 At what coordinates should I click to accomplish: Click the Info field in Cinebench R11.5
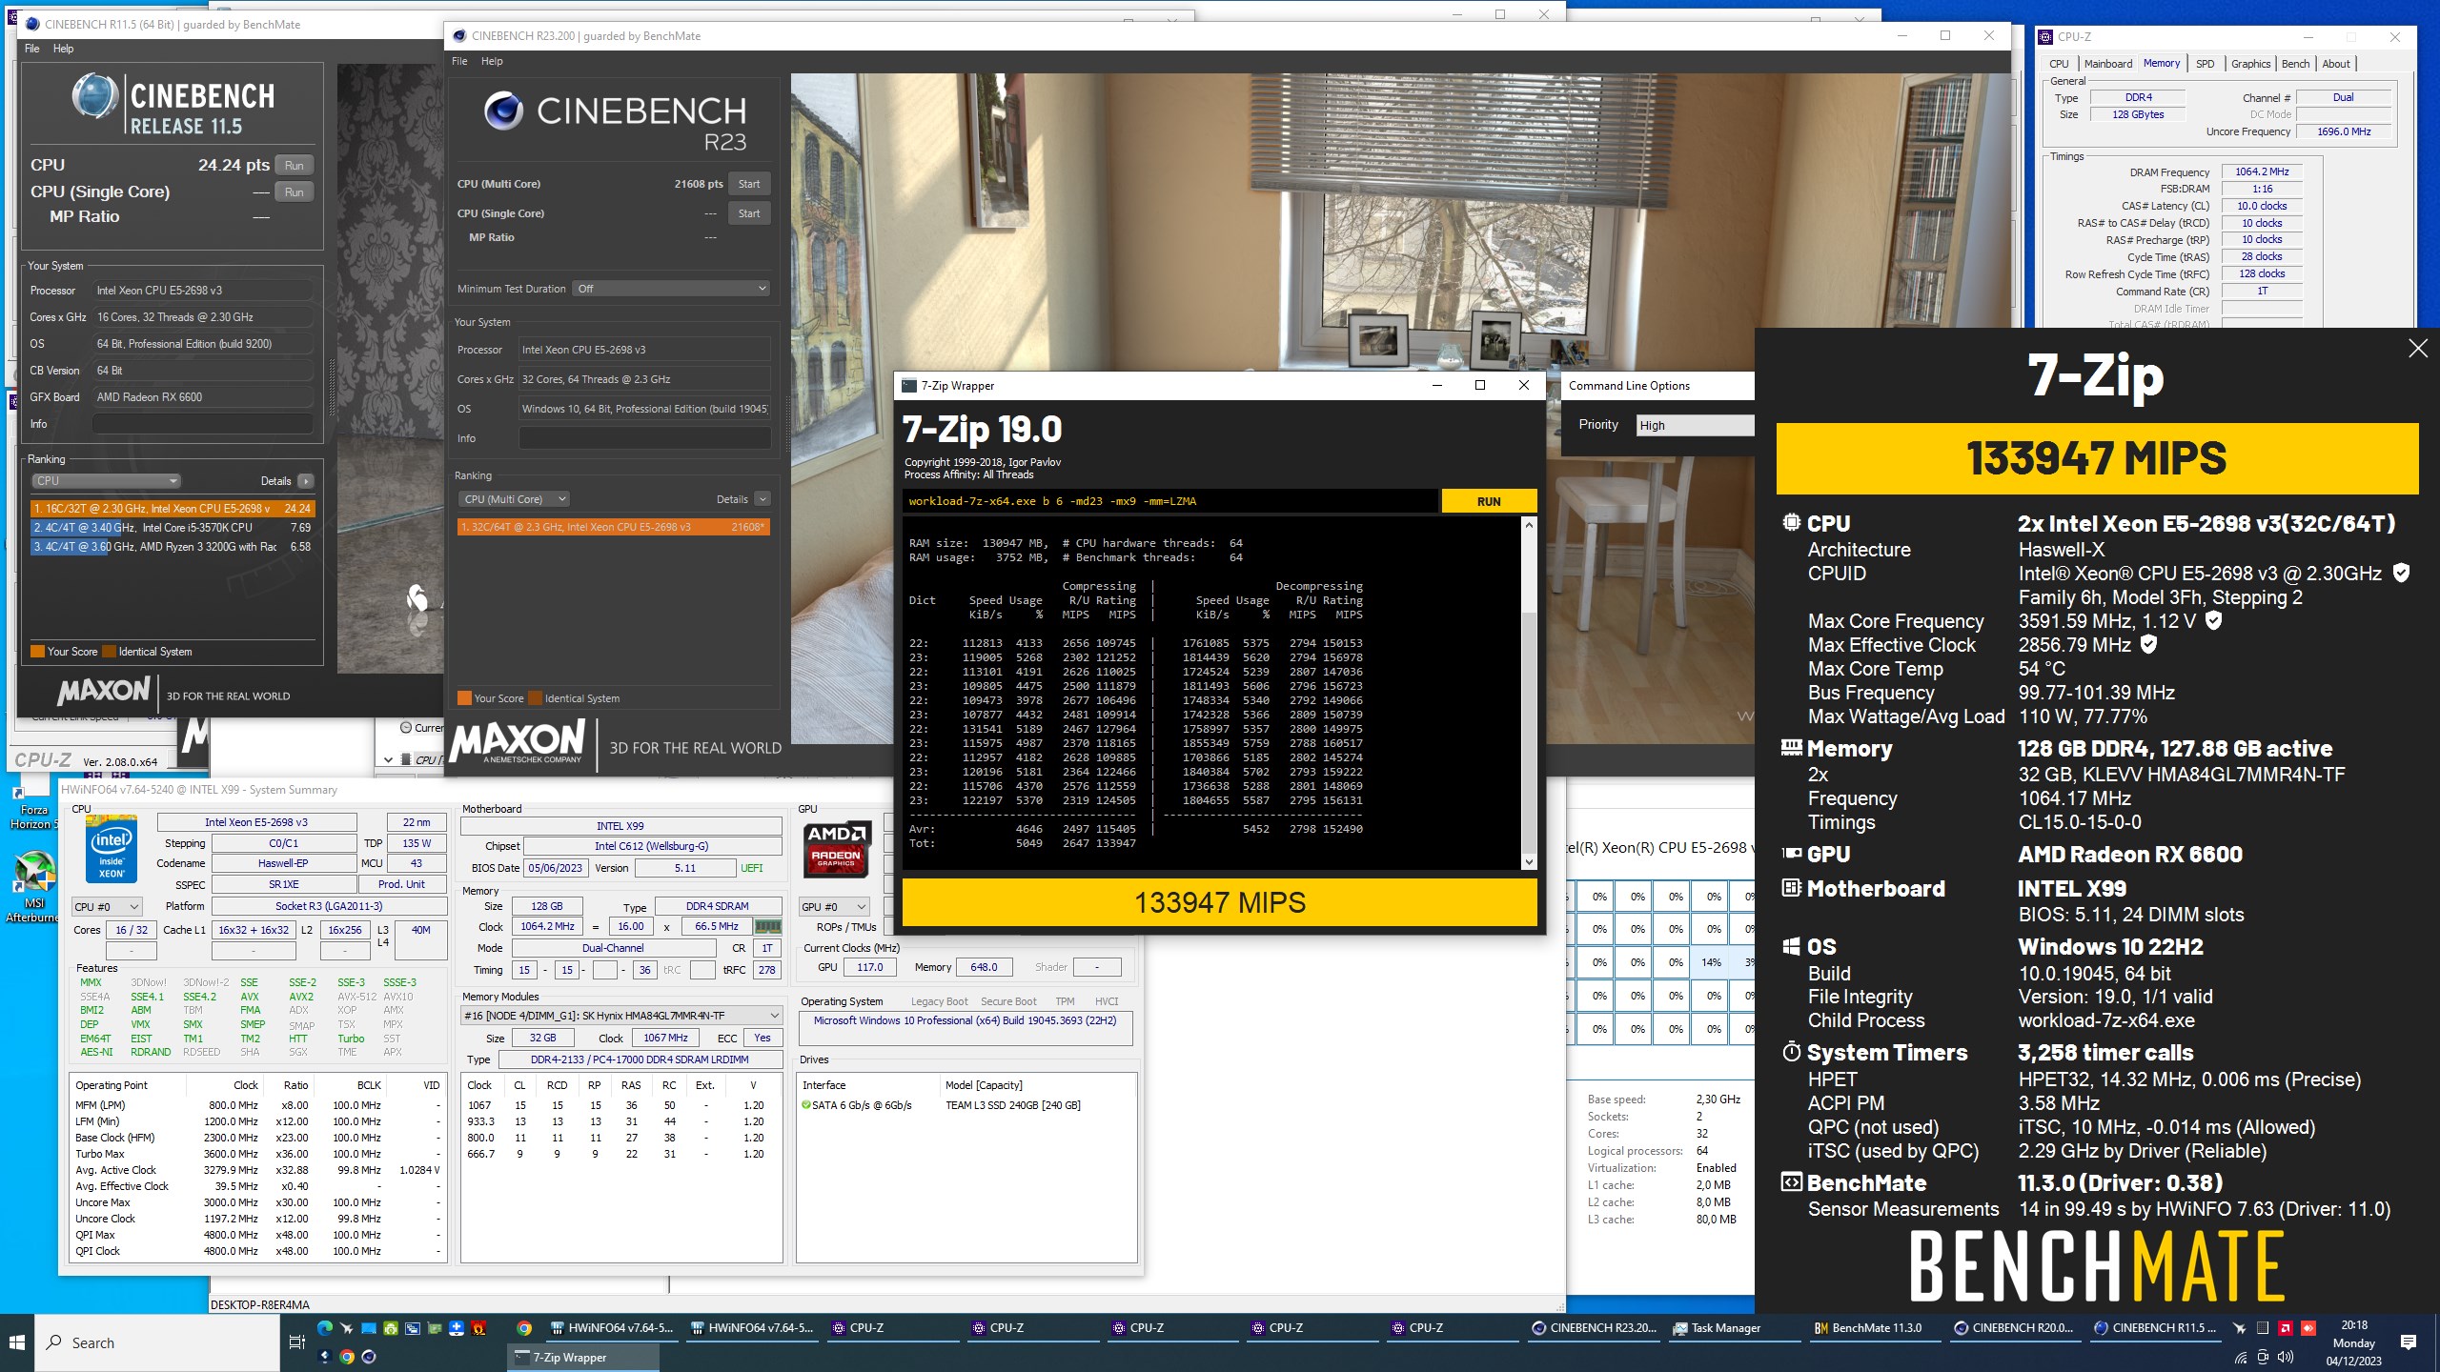pyautogui.click(x=203, y=424)
